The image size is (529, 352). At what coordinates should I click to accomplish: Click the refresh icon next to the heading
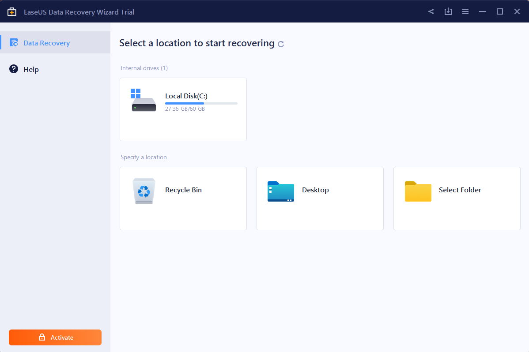pyautogui.click(x=281, y=44)
